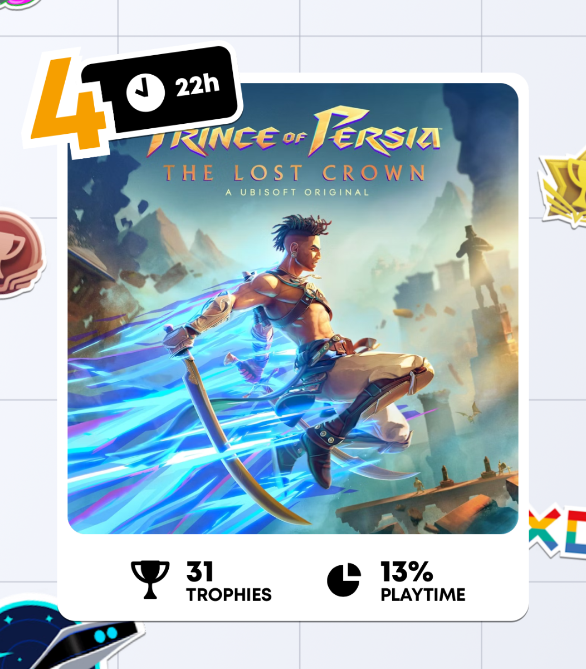Click The Lost Crown subtitle text
The image size is (586, 669).
(294, 173)
